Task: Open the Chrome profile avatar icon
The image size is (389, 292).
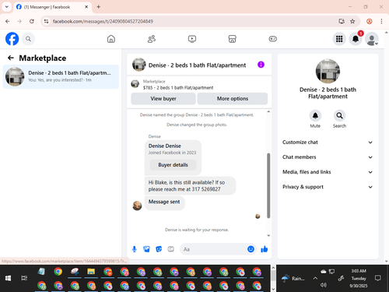Action: pyautogui.click(x=370, y=21)
